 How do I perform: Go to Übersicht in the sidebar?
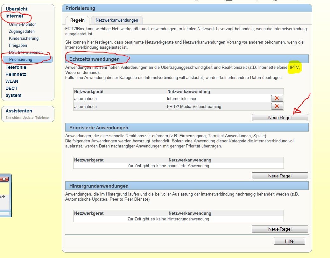[17, 9]
